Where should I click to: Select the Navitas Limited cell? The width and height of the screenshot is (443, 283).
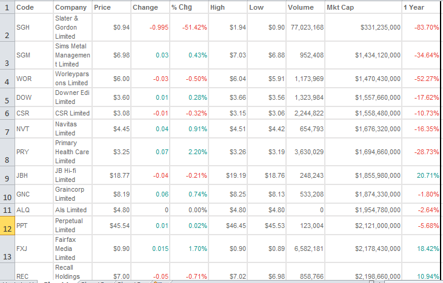click(73, 129)
